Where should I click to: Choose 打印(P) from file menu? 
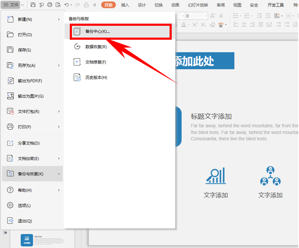pos(33,127)
